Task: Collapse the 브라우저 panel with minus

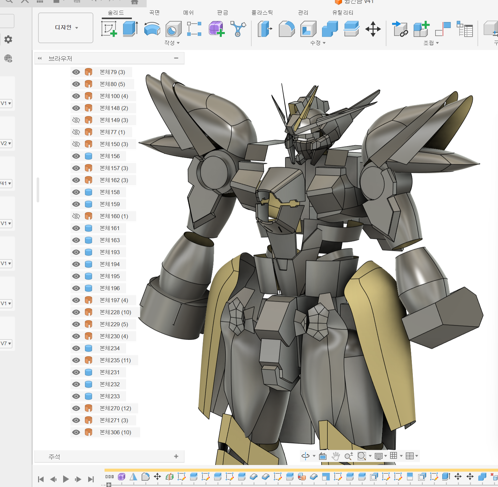Action: click(176, 58)
